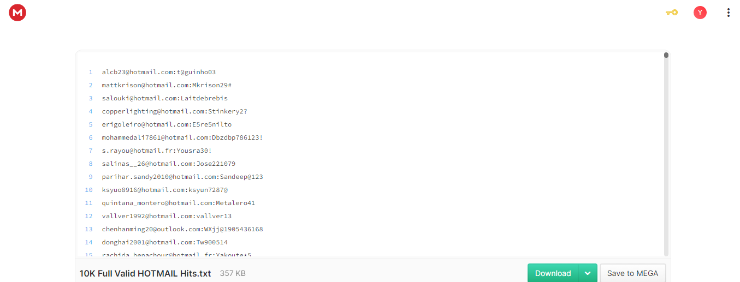Click line number 5 in the gutter
Image resolution: width=740 pixels, height=282 pixels.
91,124
